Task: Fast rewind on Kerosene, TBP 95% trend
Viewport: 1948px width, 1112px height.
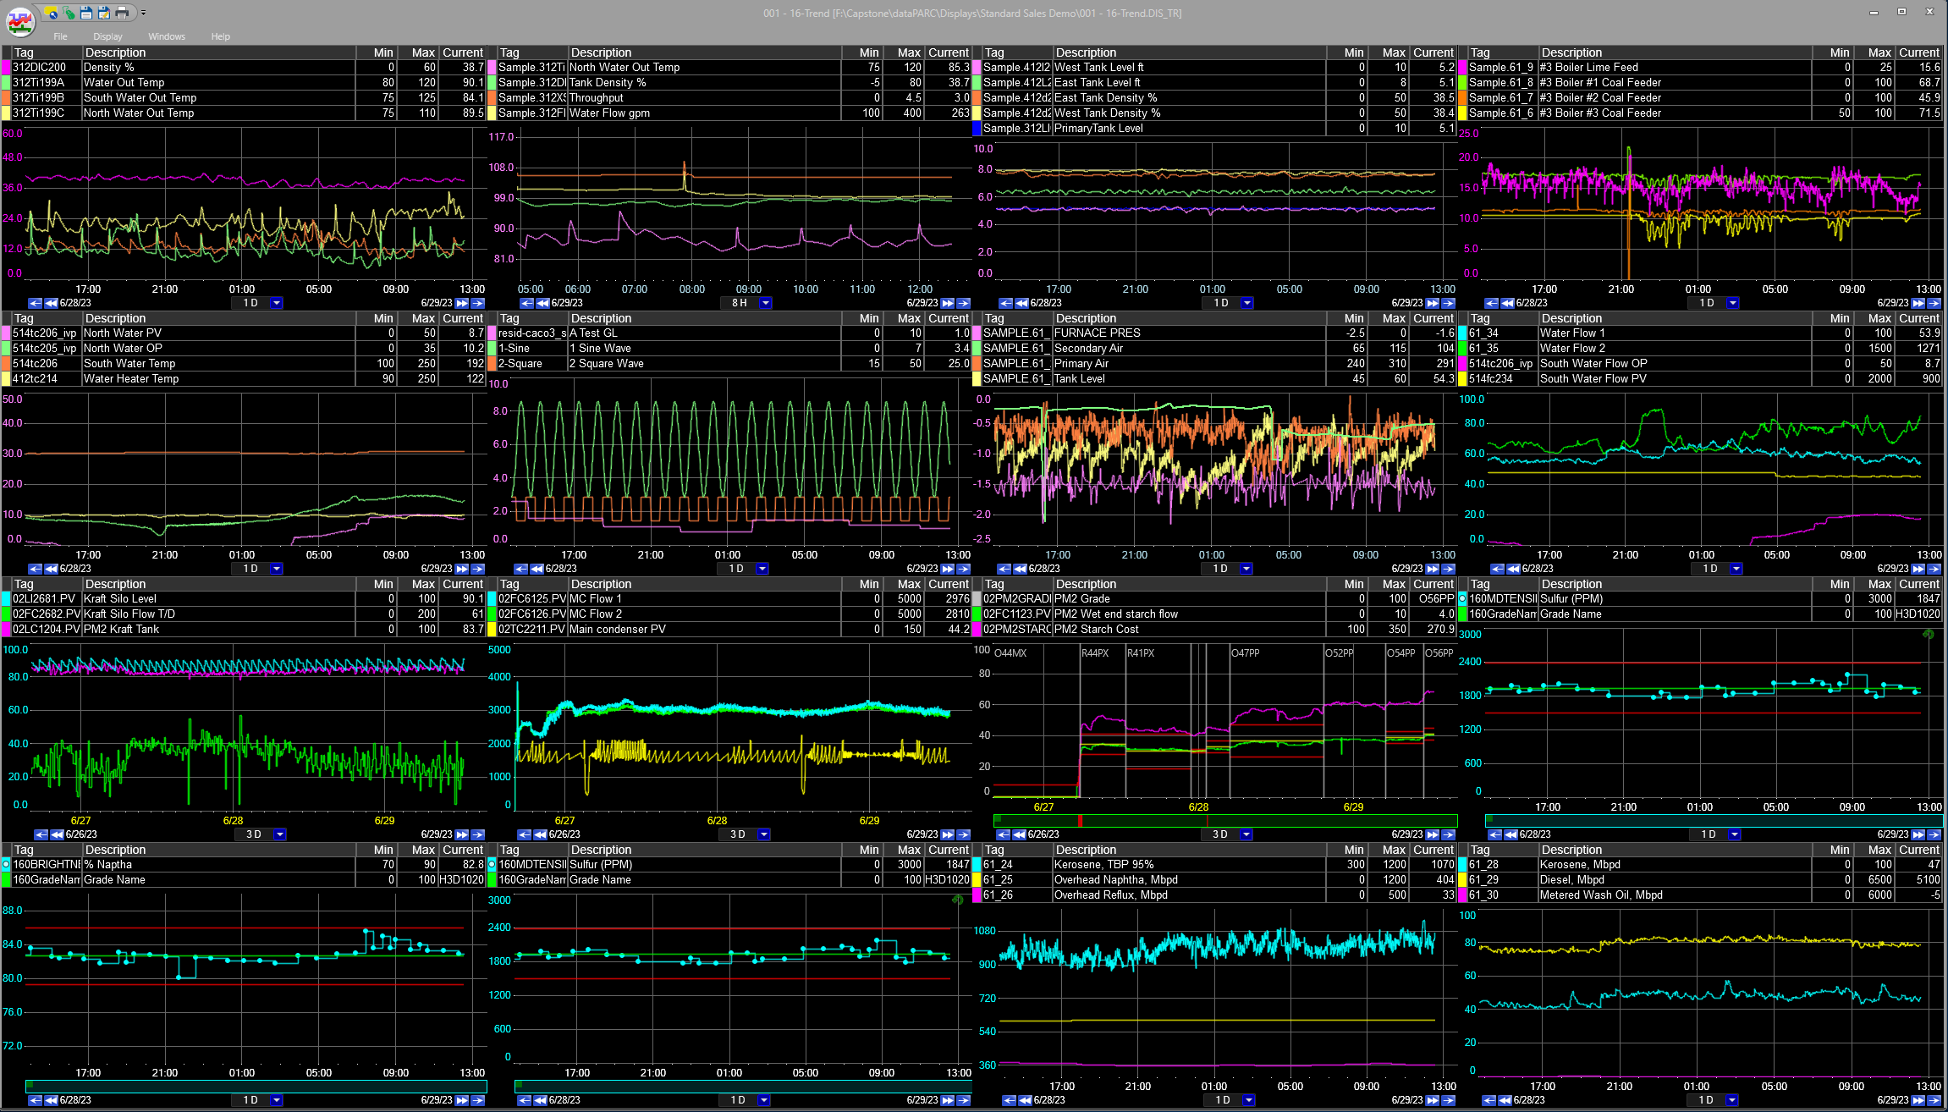Action: [1025, 1100]
